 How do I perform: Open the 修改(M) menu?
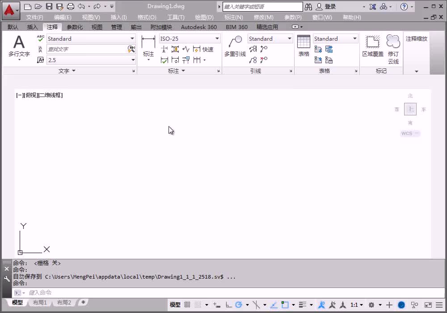pyautogui.click(x=263, y=17)
